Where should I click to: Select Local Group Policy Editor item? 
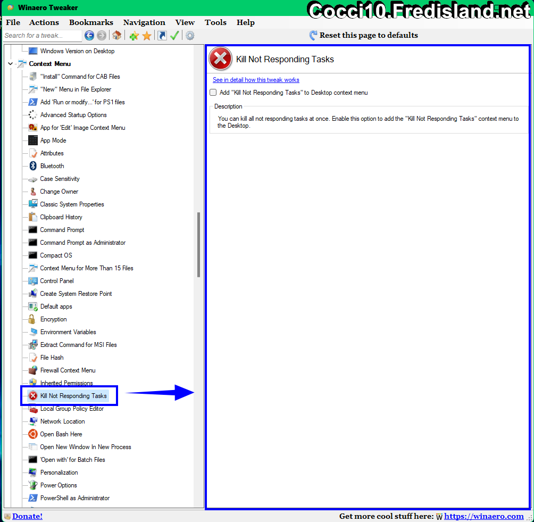click(x=72, y=409)
